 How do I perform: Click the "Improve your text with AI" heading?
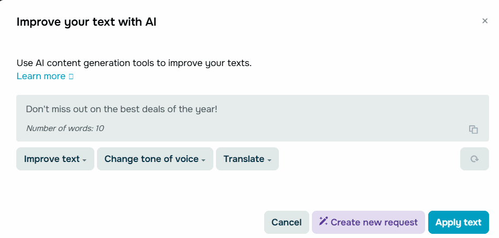point(86,22)
